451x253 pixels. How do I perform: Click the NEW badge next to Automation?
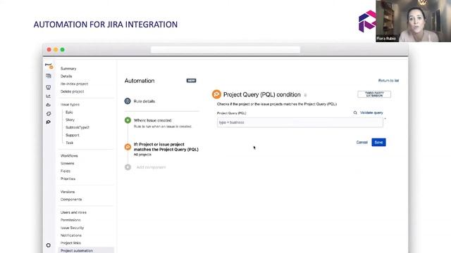click(191, 81)
